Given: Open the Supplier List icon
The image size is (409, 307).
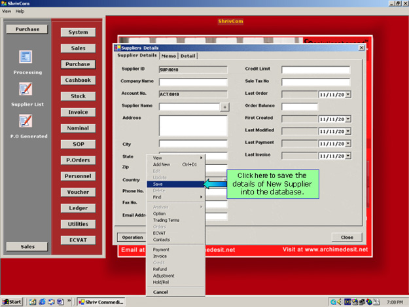Looking at the screenshot, I should [x=26, y=89].
